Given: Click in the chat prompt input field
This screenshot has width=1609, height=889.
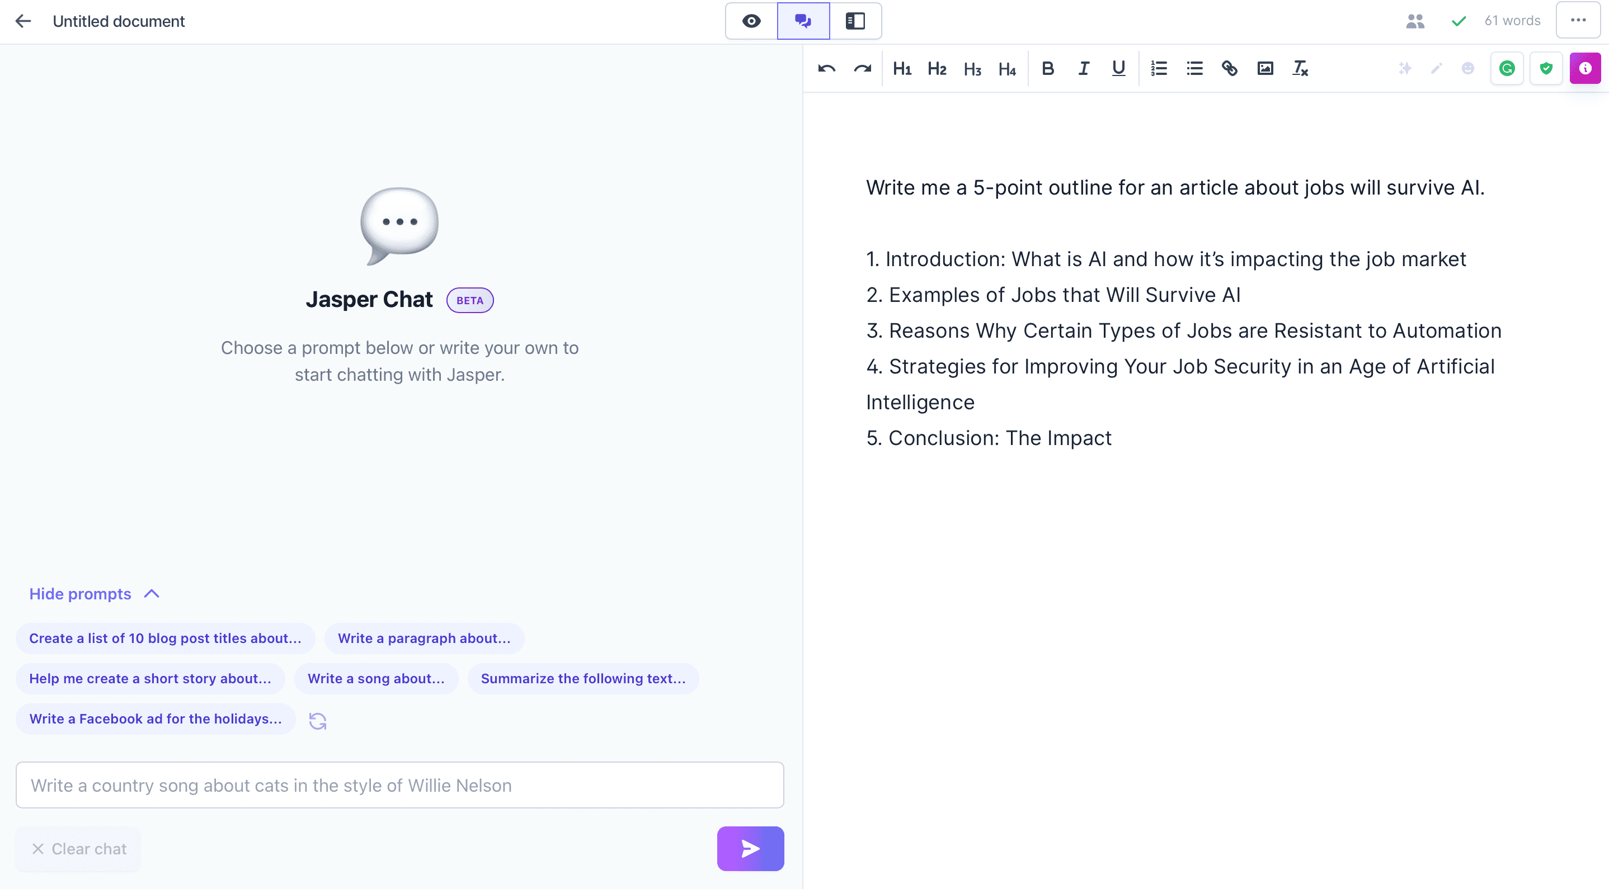Looking at the screenshot, I should [x=400, y=786].
